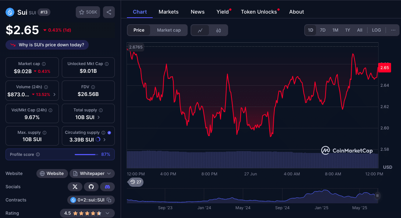Viewport: 401px width, 218px height.
Task: Select the Price chart toggle
Action: (x=139, y=30)
